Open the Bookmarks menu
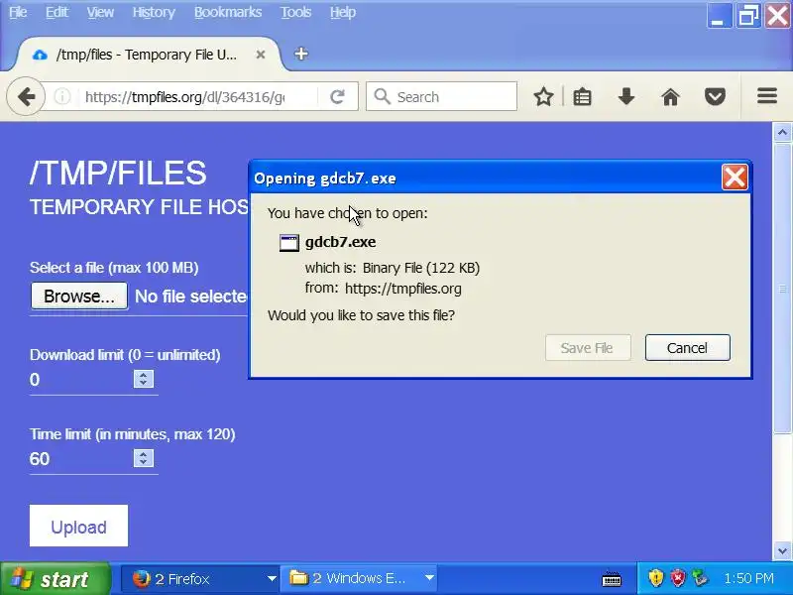The image size is (793, 595). click(228, 12)
